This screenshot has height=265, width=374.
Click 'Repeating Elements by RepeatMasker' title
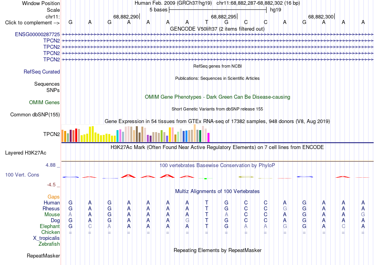point(218,250)
